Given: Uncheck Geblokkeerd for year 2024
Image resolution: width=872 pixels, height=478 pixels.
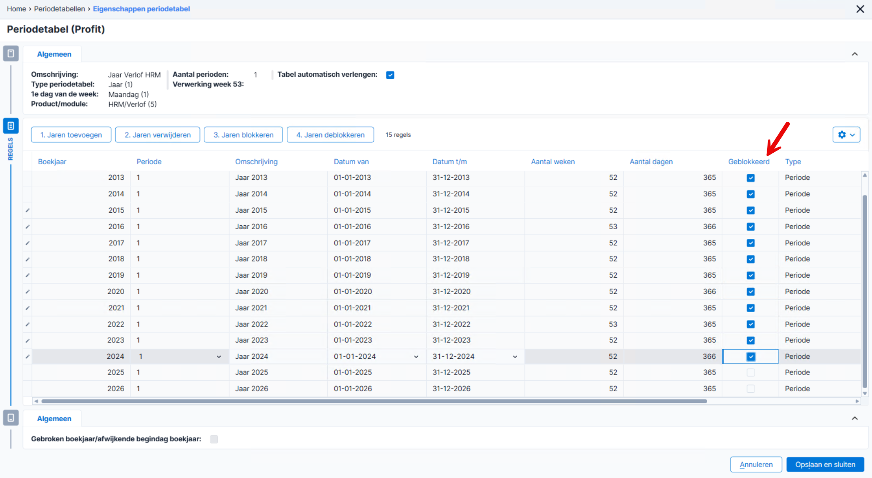Looking at the screenshot, I should pyautogui.click(x=750, y=357).
